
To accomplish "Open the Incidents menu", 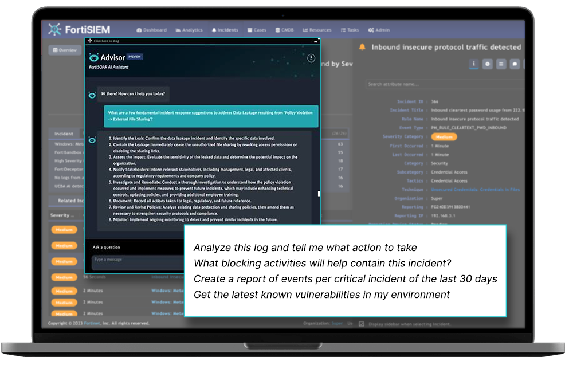I will (x=225, y=30).
